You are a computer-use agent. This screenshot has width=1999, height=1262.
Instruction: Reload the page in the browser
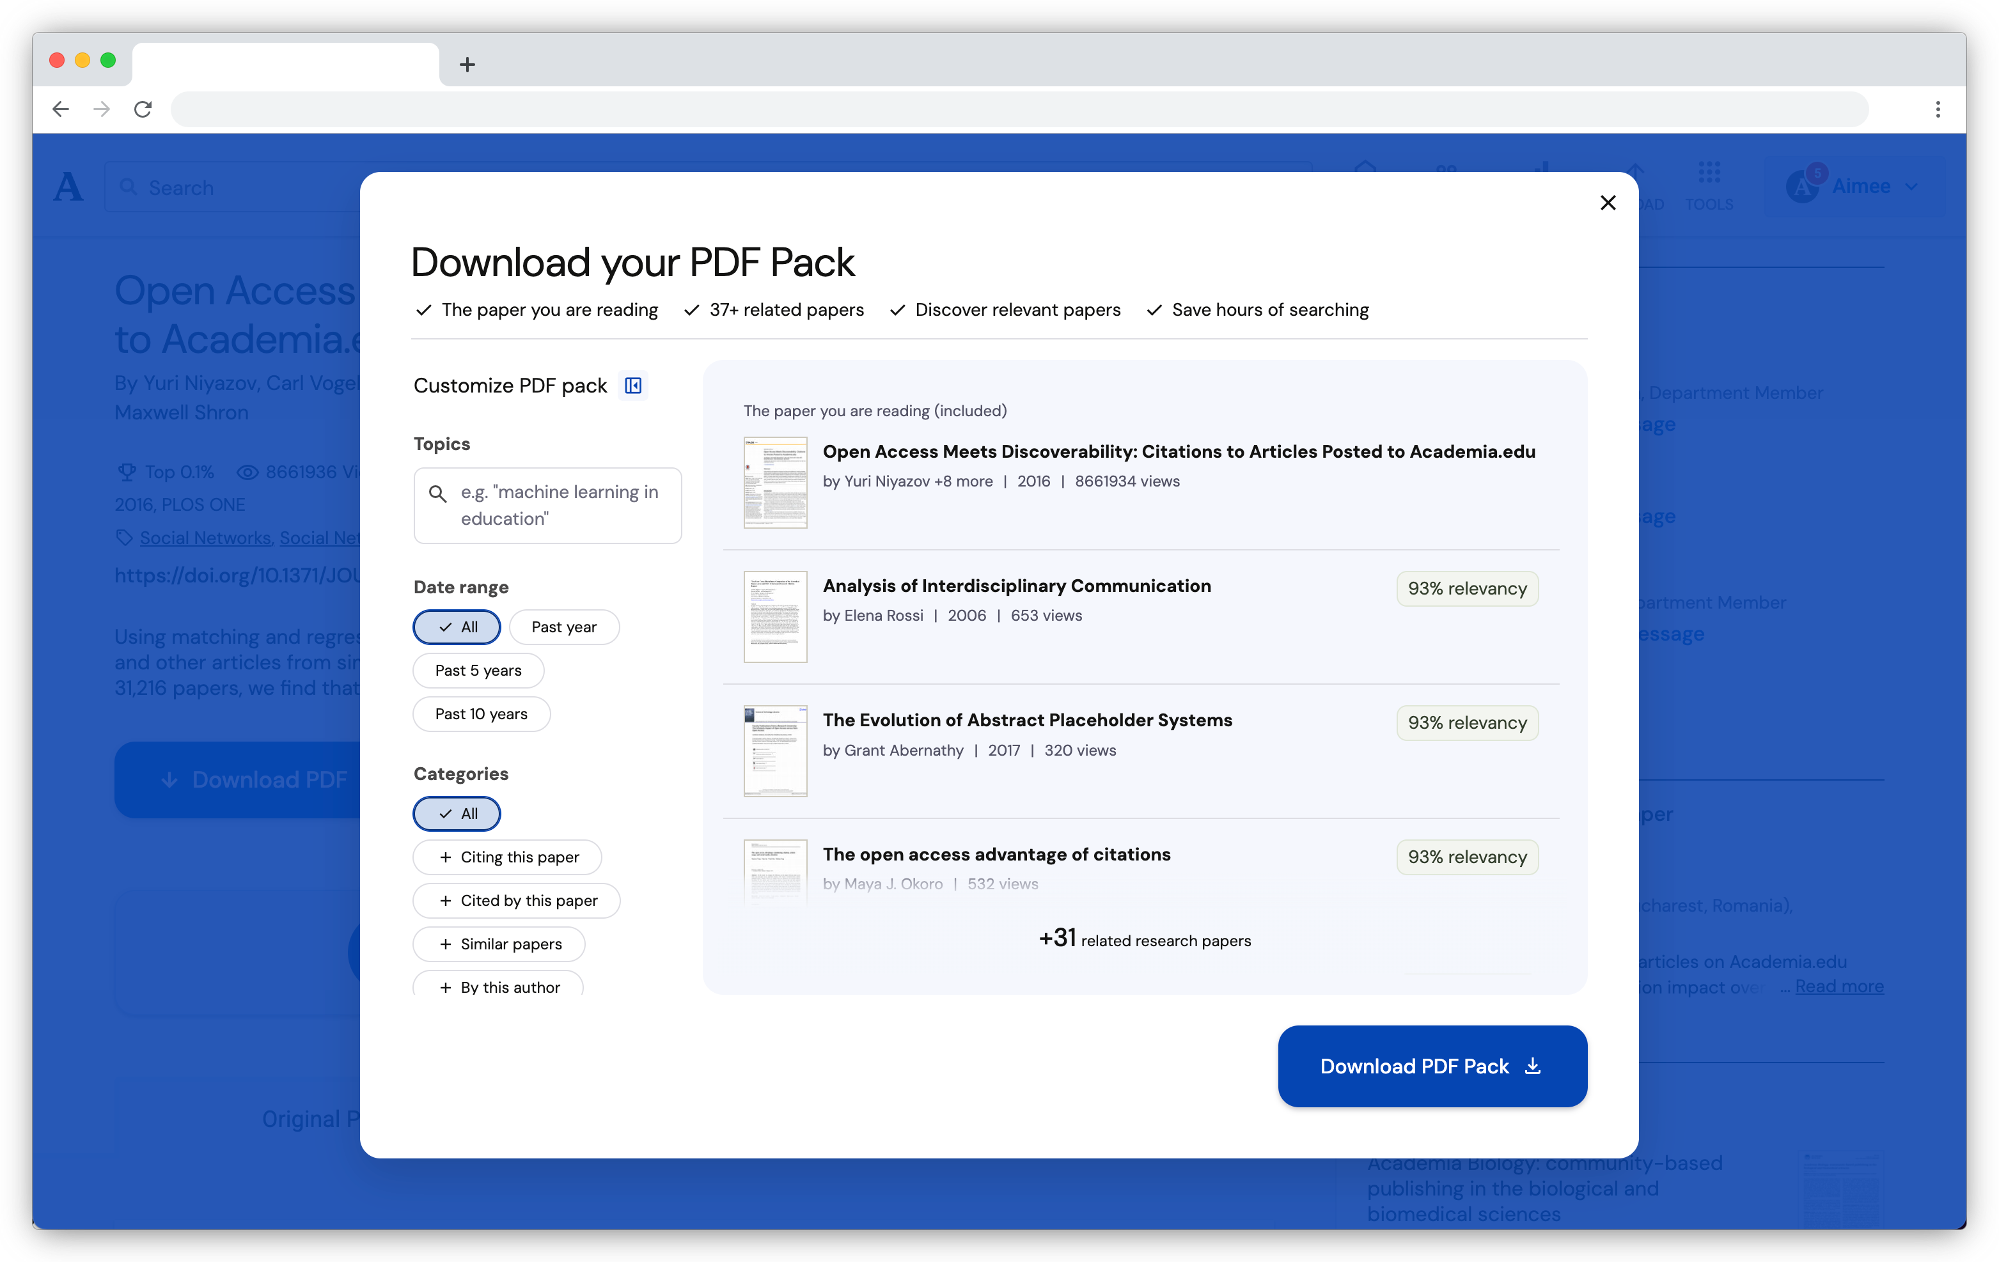point(143,109)
